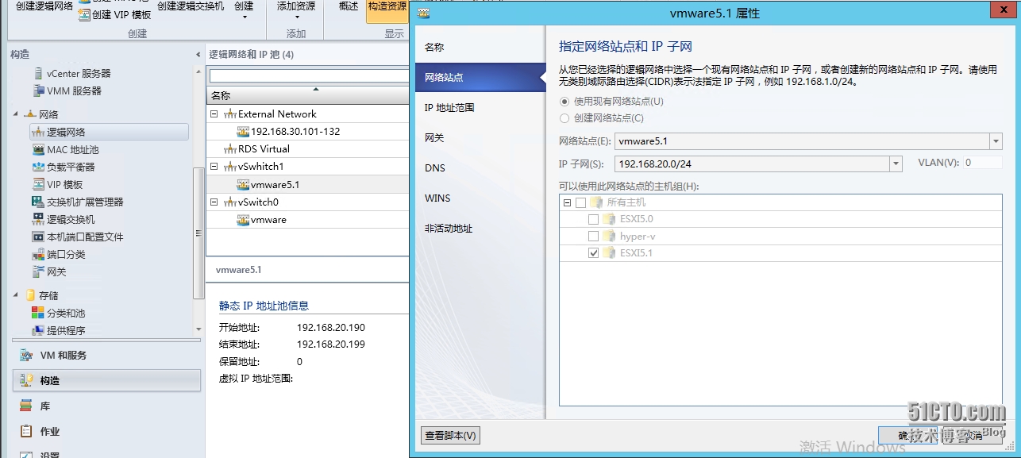Image resolution: width=1021 pixels, height=458 pixels.
Task: Open the 添加资源 ribbon dropdown
Action: tap(296, 10)
